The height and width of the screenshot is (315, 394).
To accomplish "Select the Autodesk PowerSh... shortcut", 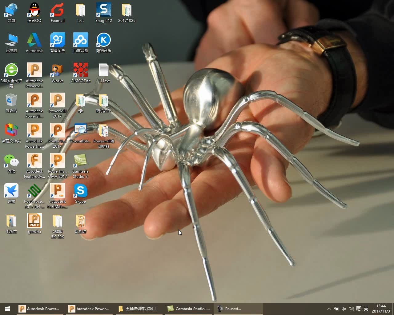I will click(34, 106).
